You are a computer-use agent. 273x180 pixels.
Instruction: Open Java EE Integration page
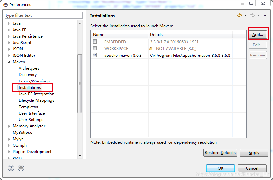37,94
